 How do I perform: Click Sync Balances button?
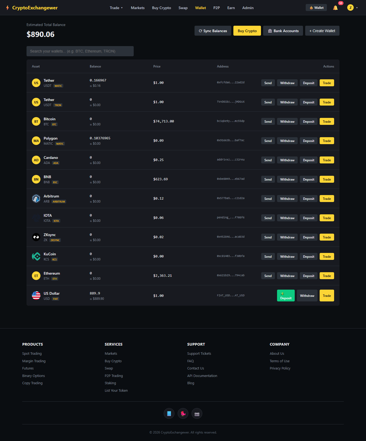213,31
